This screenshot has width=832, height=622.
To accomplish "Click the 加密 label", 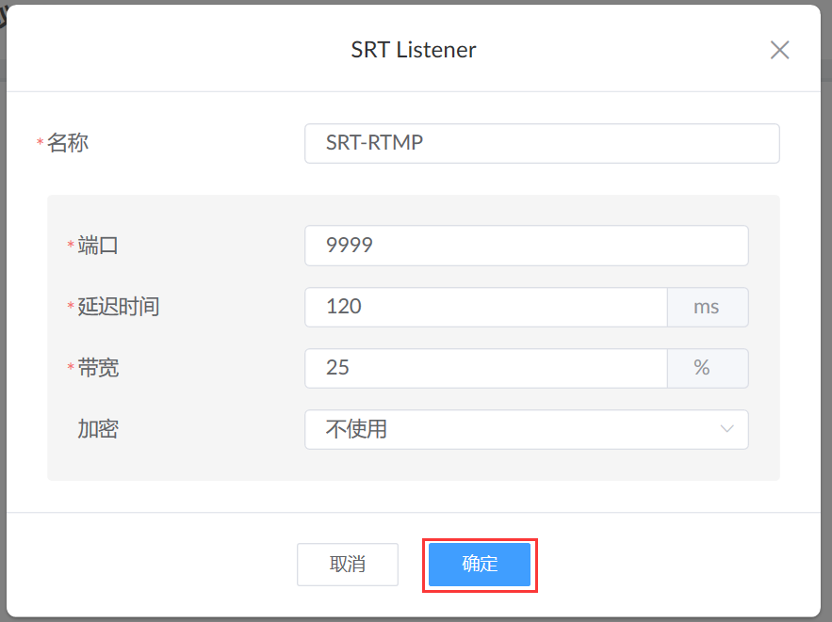I will click(x=98, y=428).
